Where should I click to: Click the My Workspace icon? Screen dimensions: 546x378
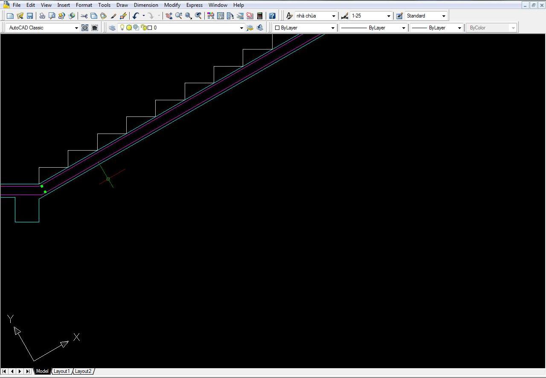click(95, 28)
